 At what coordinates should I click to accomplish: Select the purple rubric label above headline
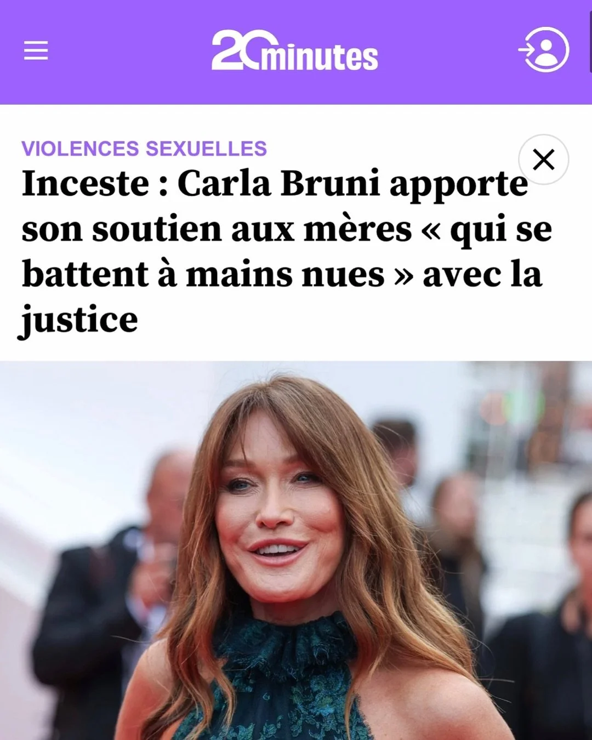[144, 149]
